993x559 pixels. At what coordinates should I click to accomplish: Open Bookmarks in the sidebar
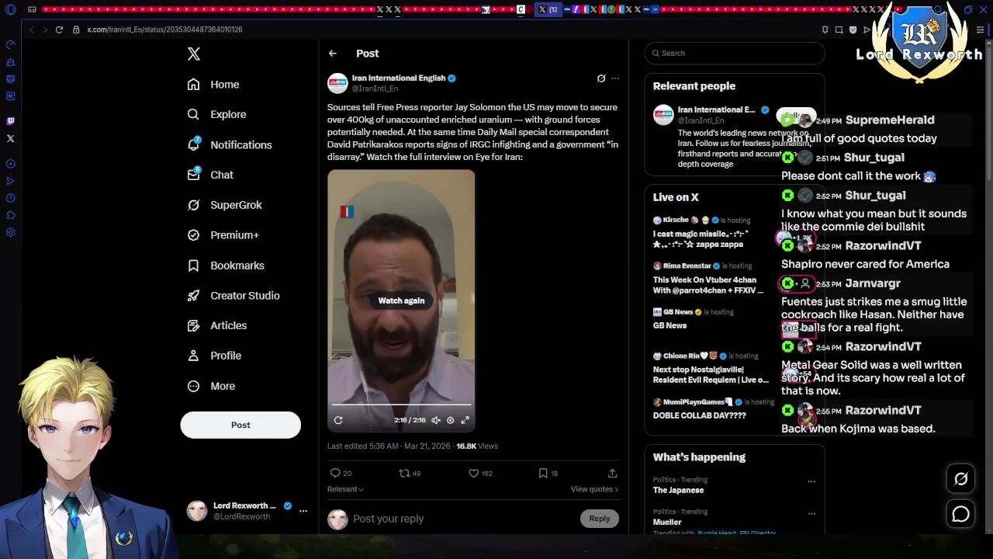[227, 266]
